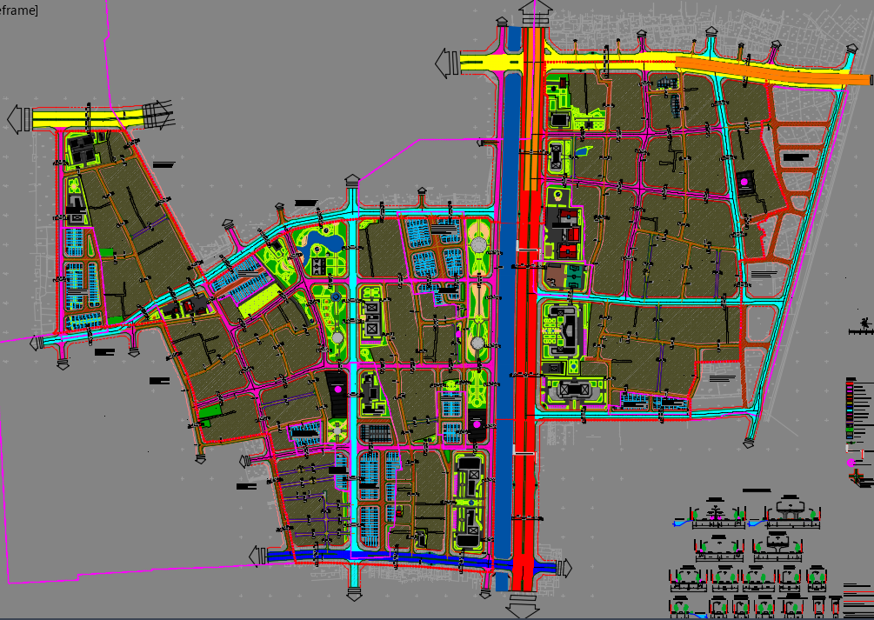Select the vertical blue canal strip
The height and width of the screenshot is (620, 874).
507,304
